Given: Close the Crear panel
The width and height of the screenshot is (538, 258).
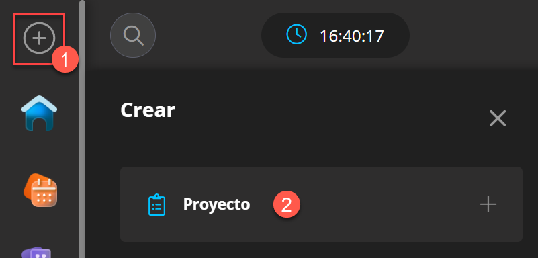Looking at the screenshot, I should (x=498, y=118).
